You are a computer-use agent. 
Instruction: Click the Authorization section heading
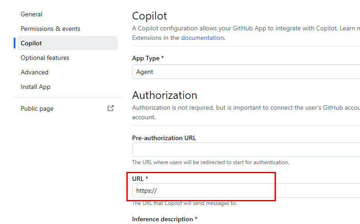click(165, 95)
